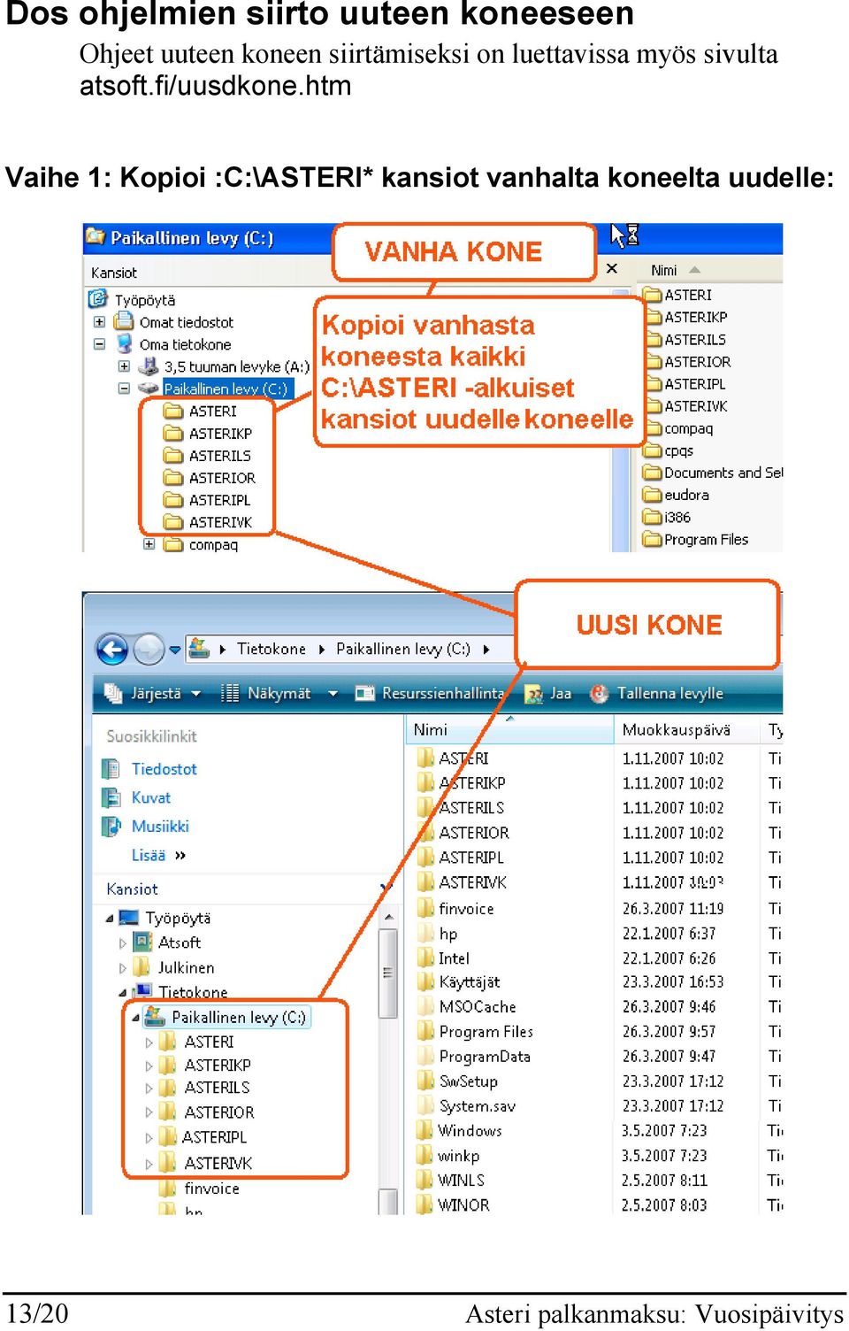Click the Jaa sharing button in the toolbar

(548, 693)
